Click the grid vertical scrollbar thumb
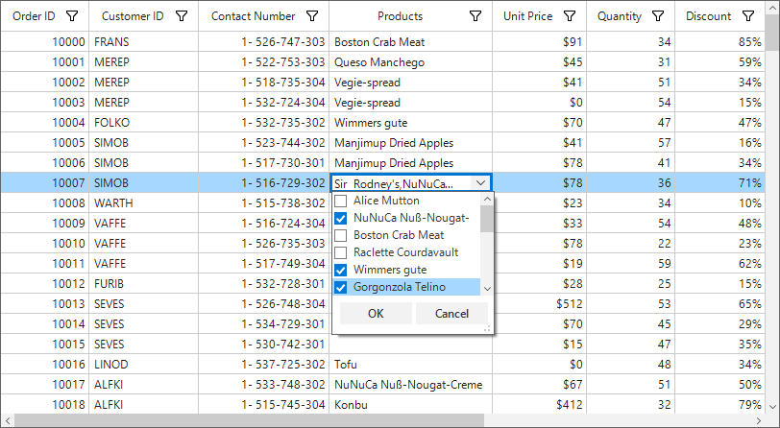This screenshot has height=428, width=780. 772,34
